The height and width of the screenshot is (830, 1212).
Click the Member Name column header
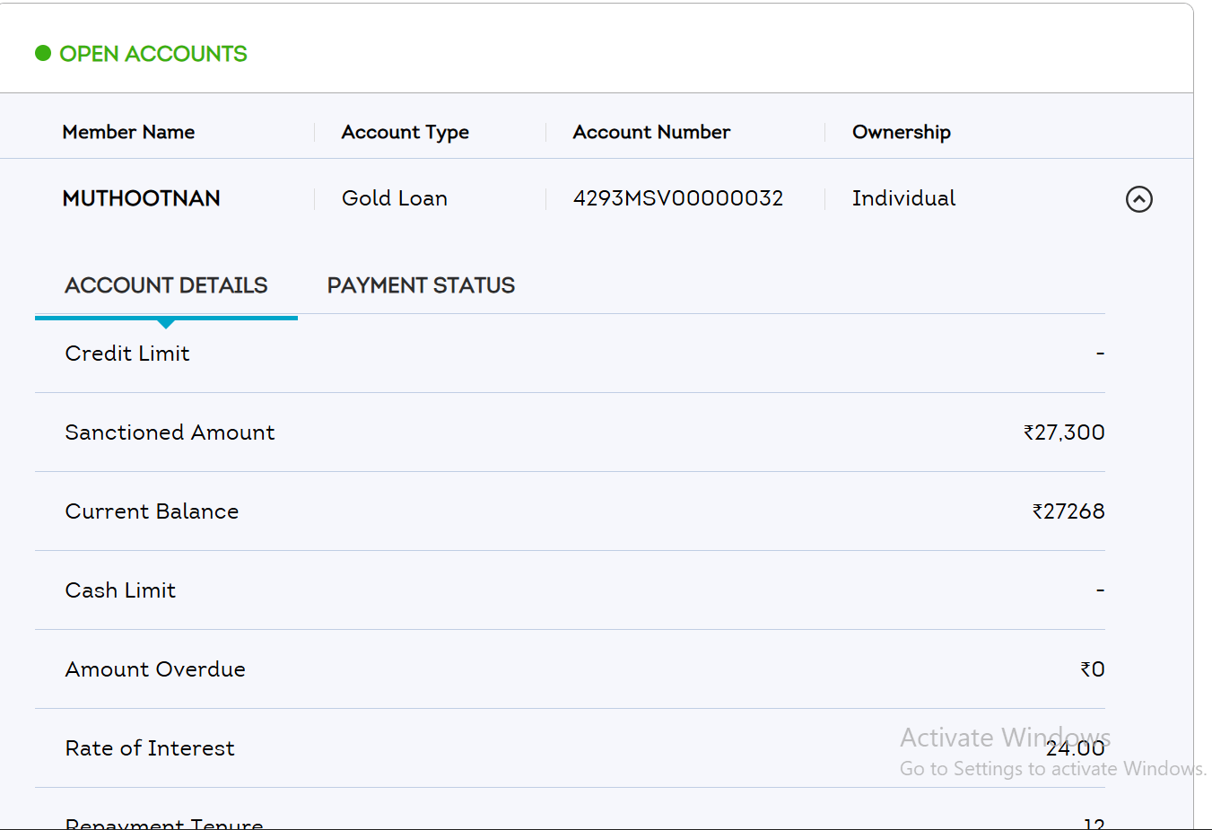[128, 132]
